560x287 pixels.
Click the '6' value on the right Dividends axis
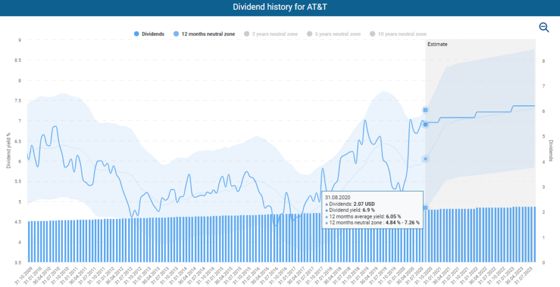point(544,112)
